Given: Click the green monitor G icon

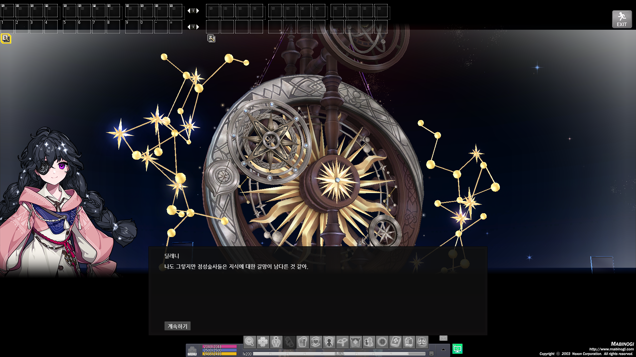Looking at the screenshot, I should 457,349.
